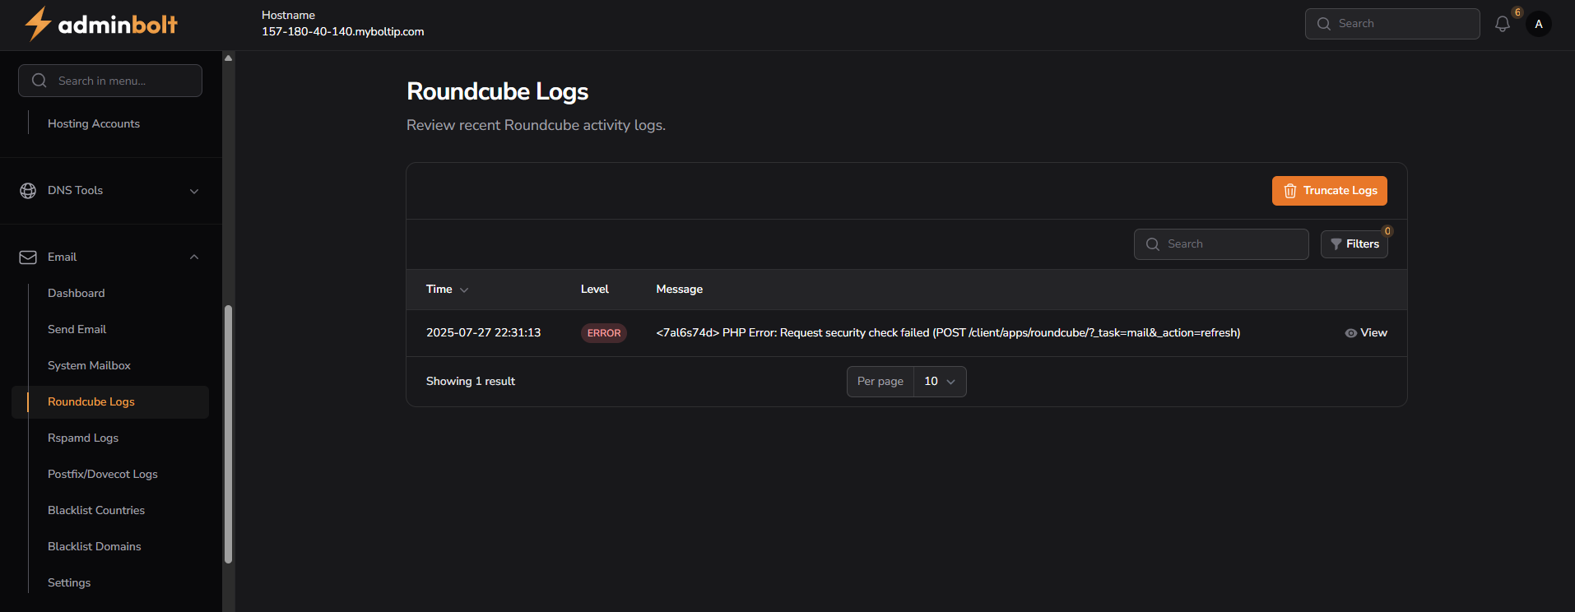Open Email Settings
1575x612 pixels.
(69, 583)
